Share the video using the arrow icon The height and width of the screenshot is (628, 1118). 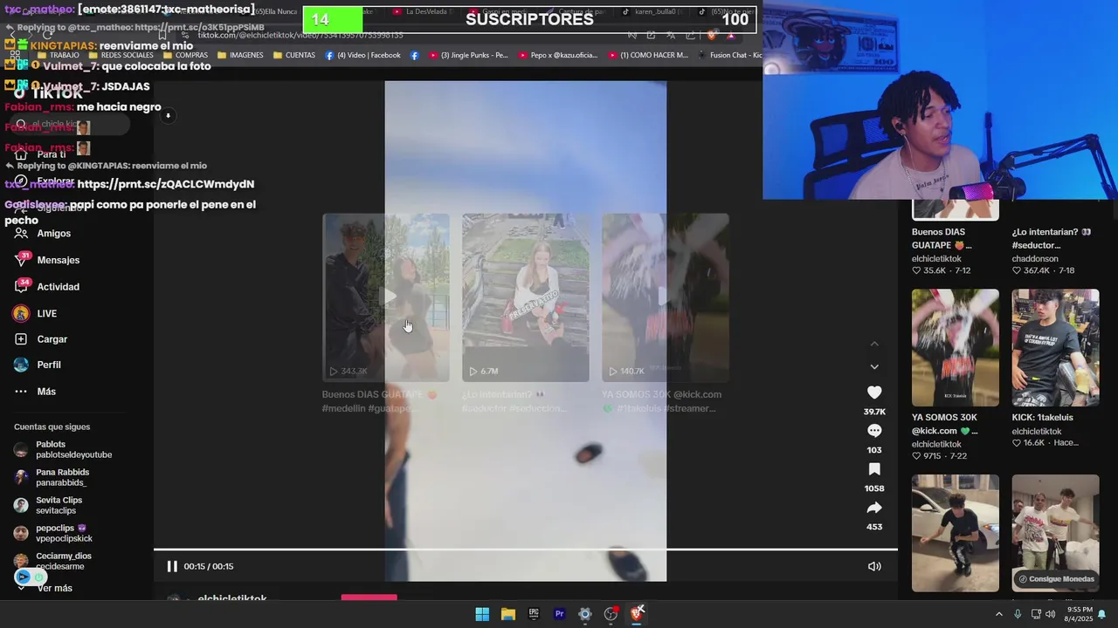pos(874,508)
